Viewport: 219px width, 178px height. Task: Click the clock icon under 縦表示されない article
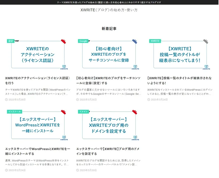click(x=149, y=100)
